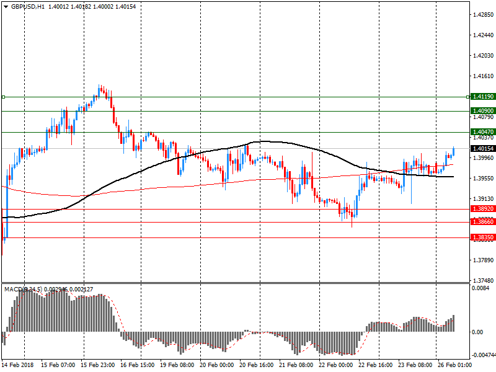Viewport: 496px width, 372px height.
Task: Click the 0.0084 MACD scale value
Action: [480, 288]
